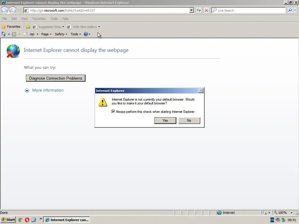Open the Safety command bar menu
299x224 pixels.
pyautogui.click(x=61, y=34)
